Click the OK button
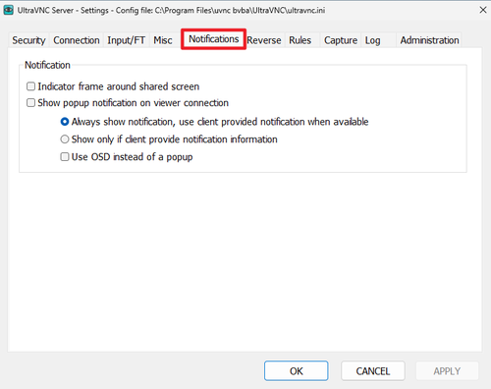The height and width of the screenshot is (389, 491). pyautogui.click(x=297, y=371)
